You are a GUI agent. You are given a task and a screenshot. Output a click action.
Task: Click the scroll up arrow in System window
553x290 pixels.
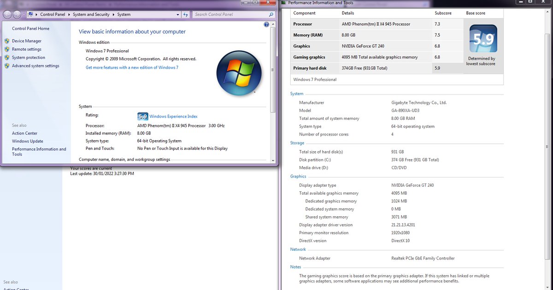(273, 24)
